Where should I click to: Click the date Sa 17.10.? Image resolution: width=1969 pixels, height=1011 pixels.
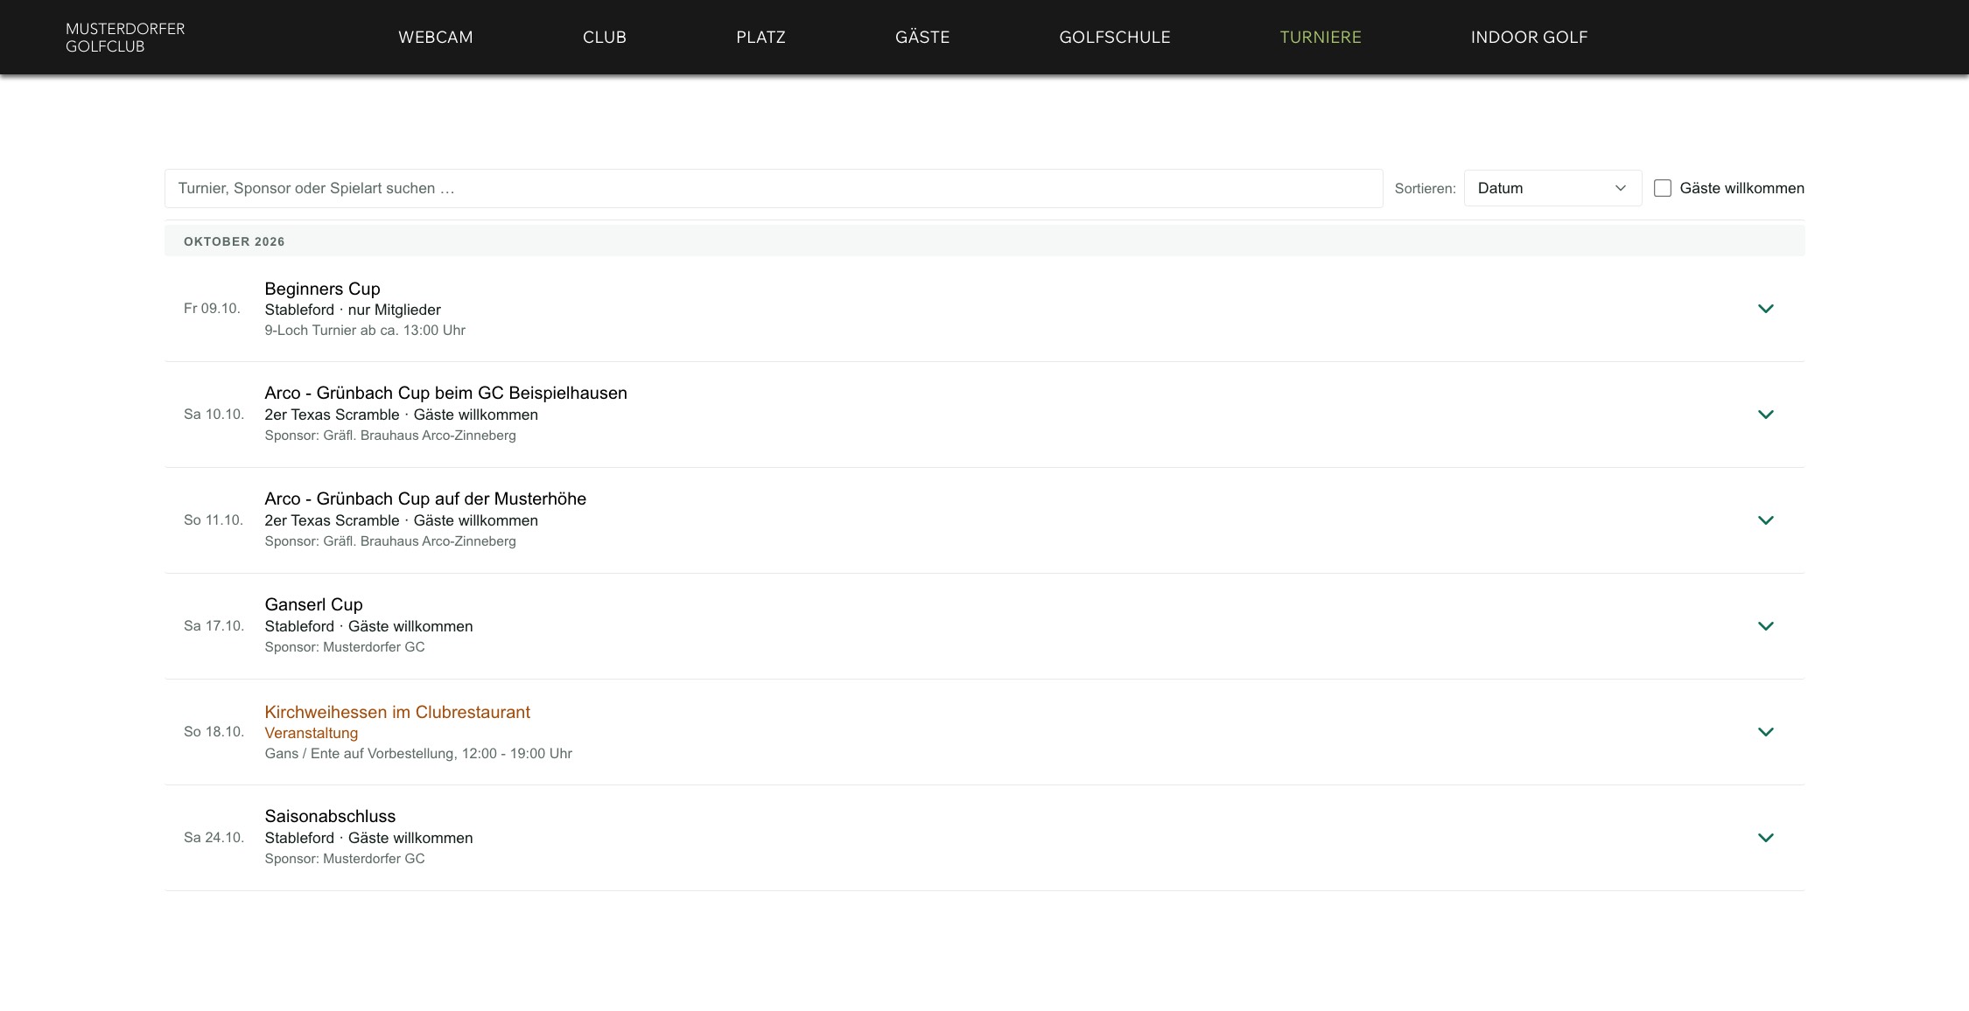tap(214, 625)
